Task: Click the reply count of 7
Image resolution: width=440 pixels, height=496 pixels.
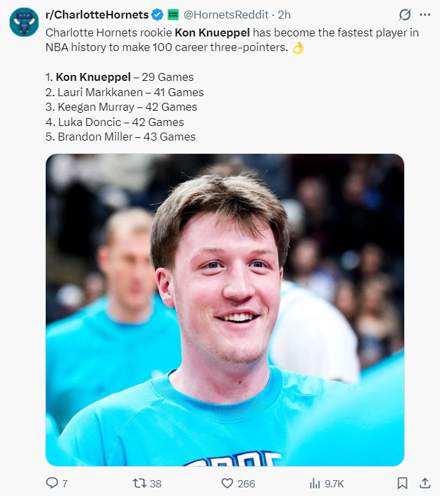Action: (64, 483)
